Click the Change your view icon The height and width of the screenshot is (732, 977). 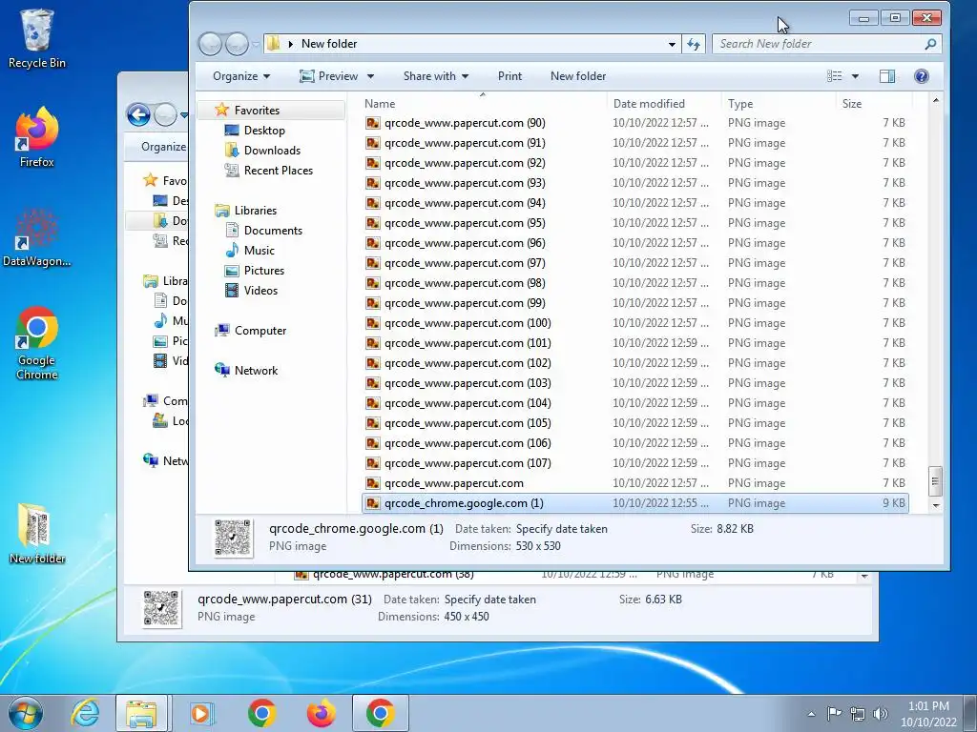pyautogui.click(x=834, y=76)
